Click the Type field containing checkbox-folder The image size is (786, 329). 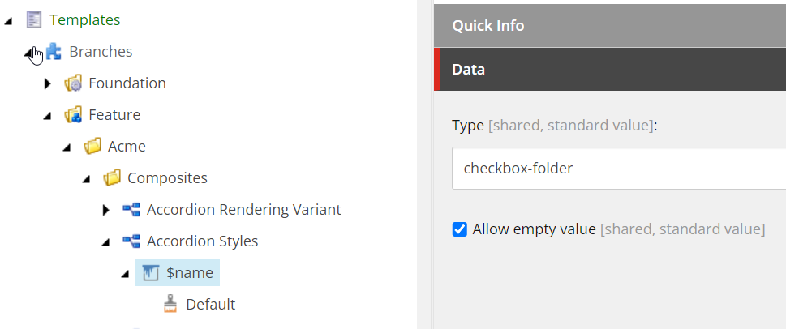616,169
